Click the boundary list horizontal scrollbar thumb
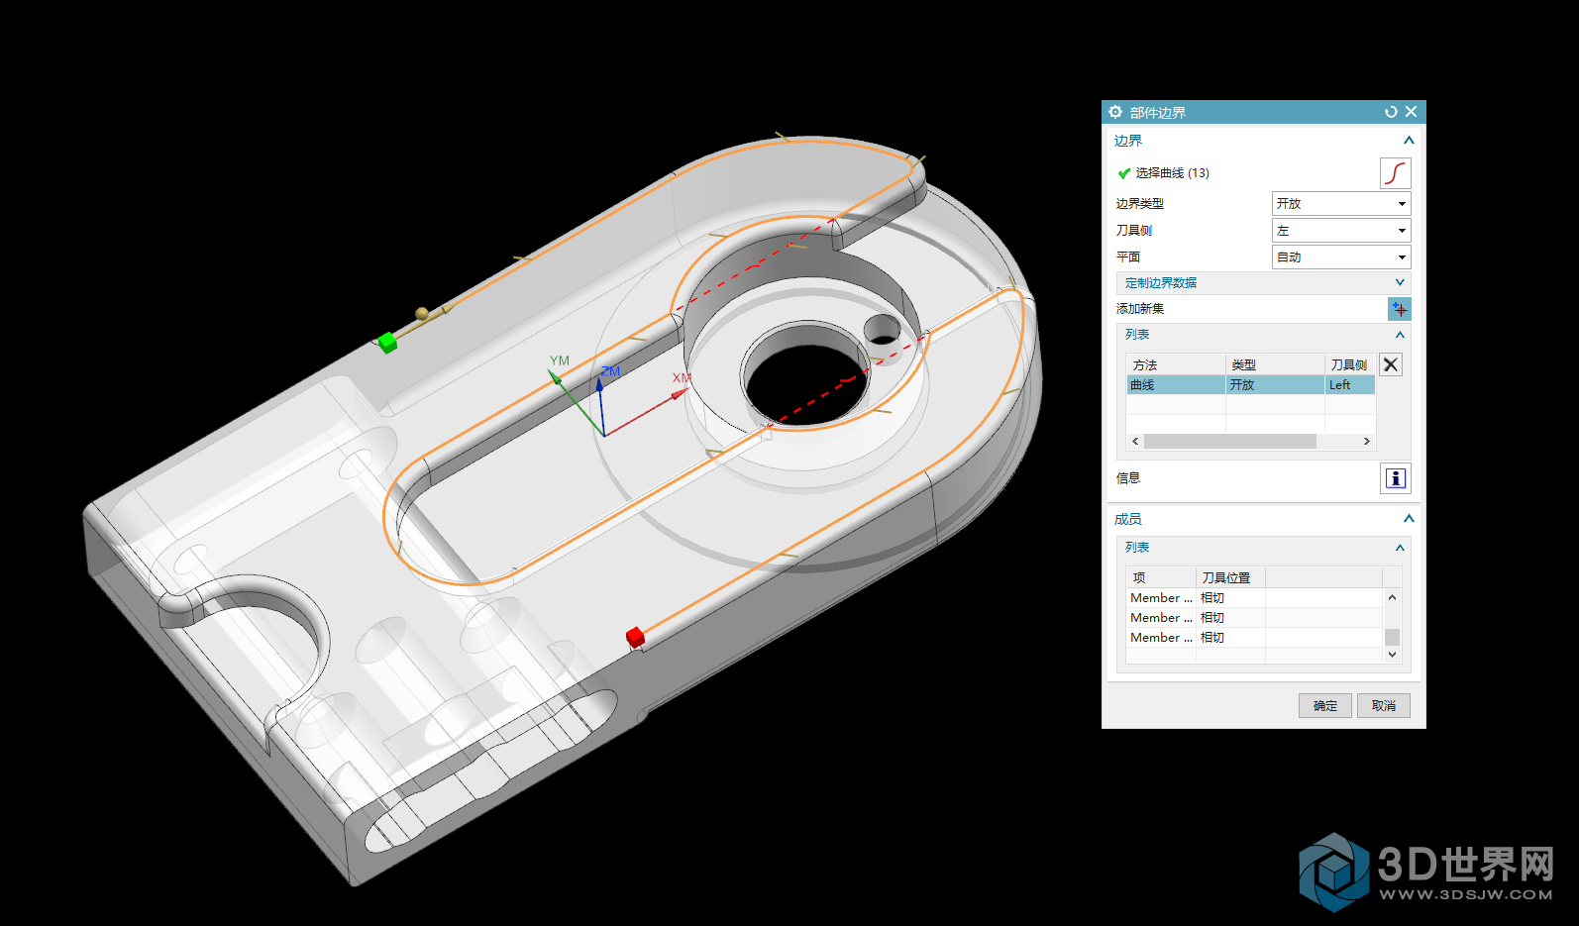The height and width of the screenshot is (926, 1579). click(x=1229, y=442)
